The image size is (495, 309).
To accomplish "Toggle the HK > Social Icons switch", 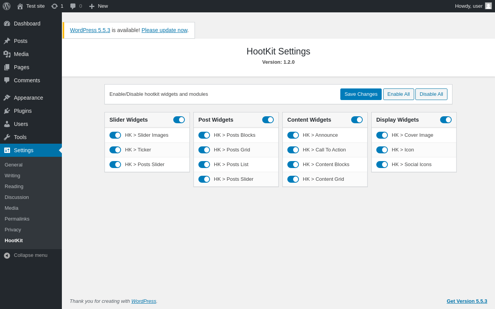I will click(x=382, y=165).
